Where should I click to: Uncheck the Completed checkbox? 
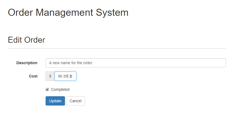click(47, 89)
